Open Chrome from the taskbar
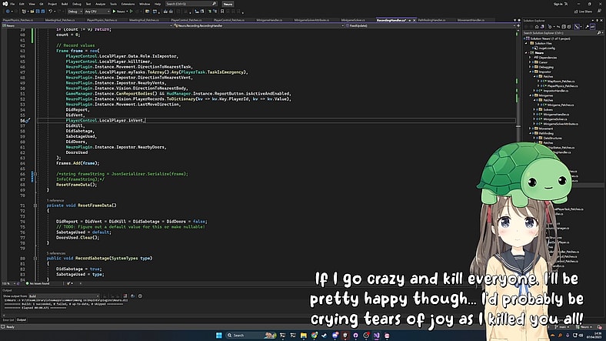 click(x=314, y=335)
